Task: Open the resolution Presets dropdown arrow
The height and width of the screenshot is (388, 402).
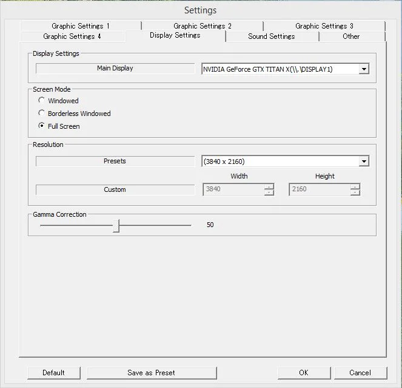Action: click(x=364, y=162)
